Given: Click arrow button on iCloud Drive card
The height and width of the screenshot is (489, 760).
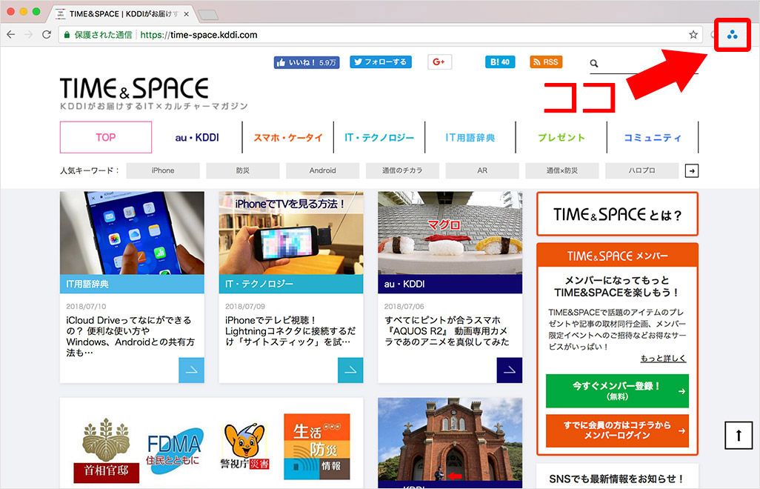Looking at the screenshot, I should click(191, 370).
